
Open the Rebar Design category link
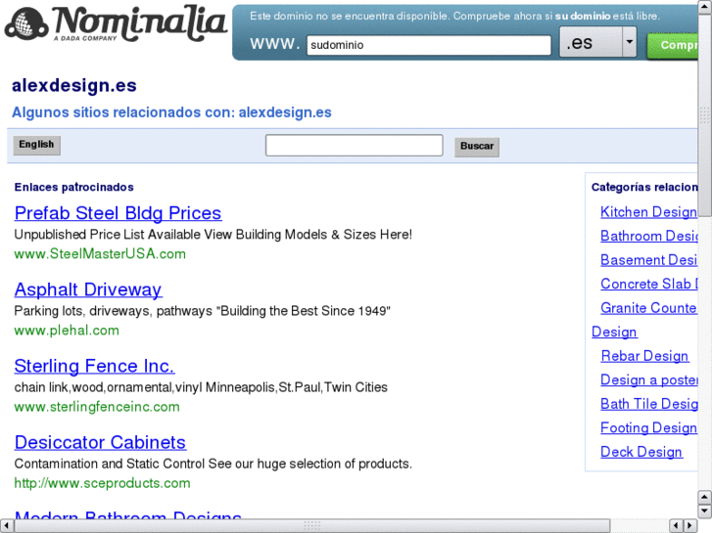pos(644,356)
